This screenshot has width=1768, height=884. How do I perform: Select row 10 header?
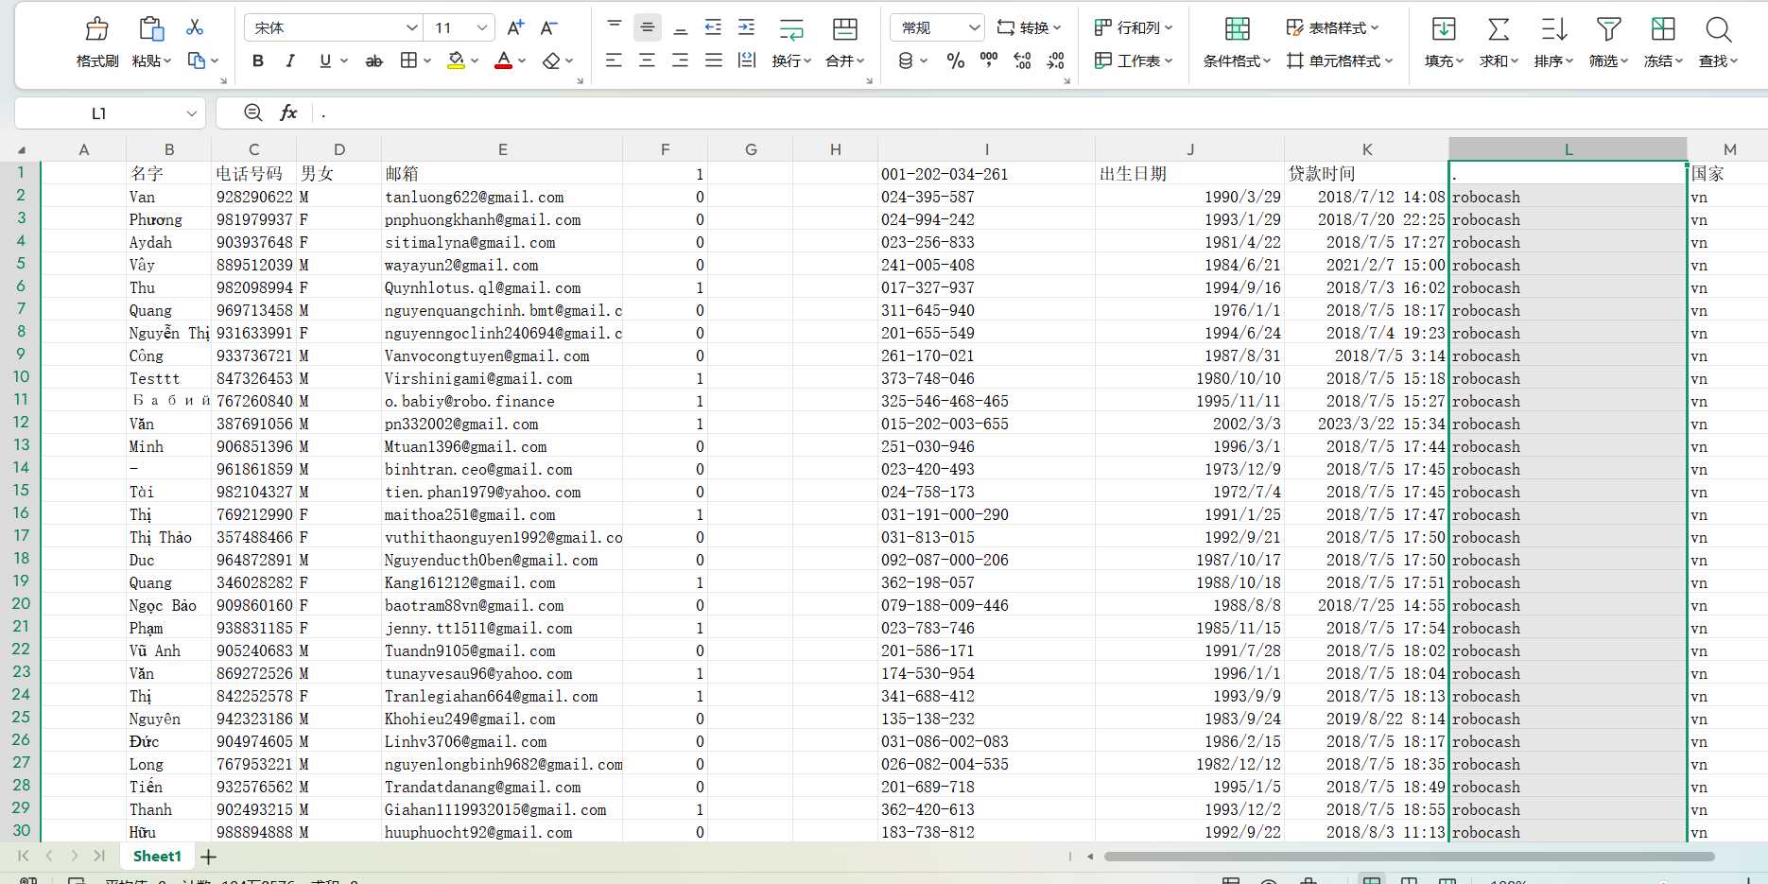click(x=21, y=377)
